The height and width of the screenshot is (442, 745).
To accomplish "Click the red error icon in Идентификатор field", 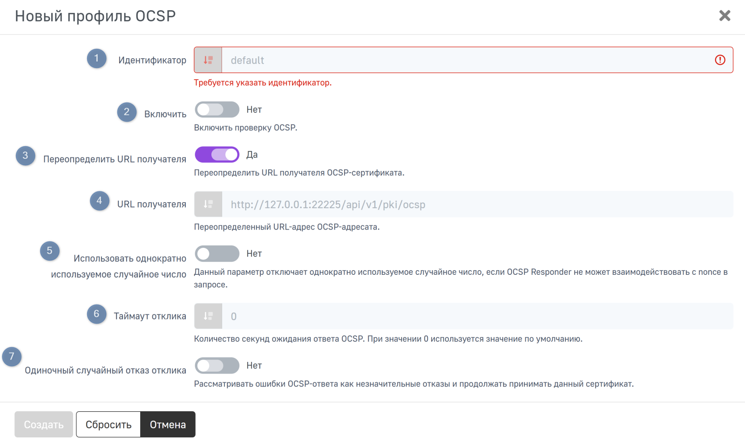I will 720,60.
